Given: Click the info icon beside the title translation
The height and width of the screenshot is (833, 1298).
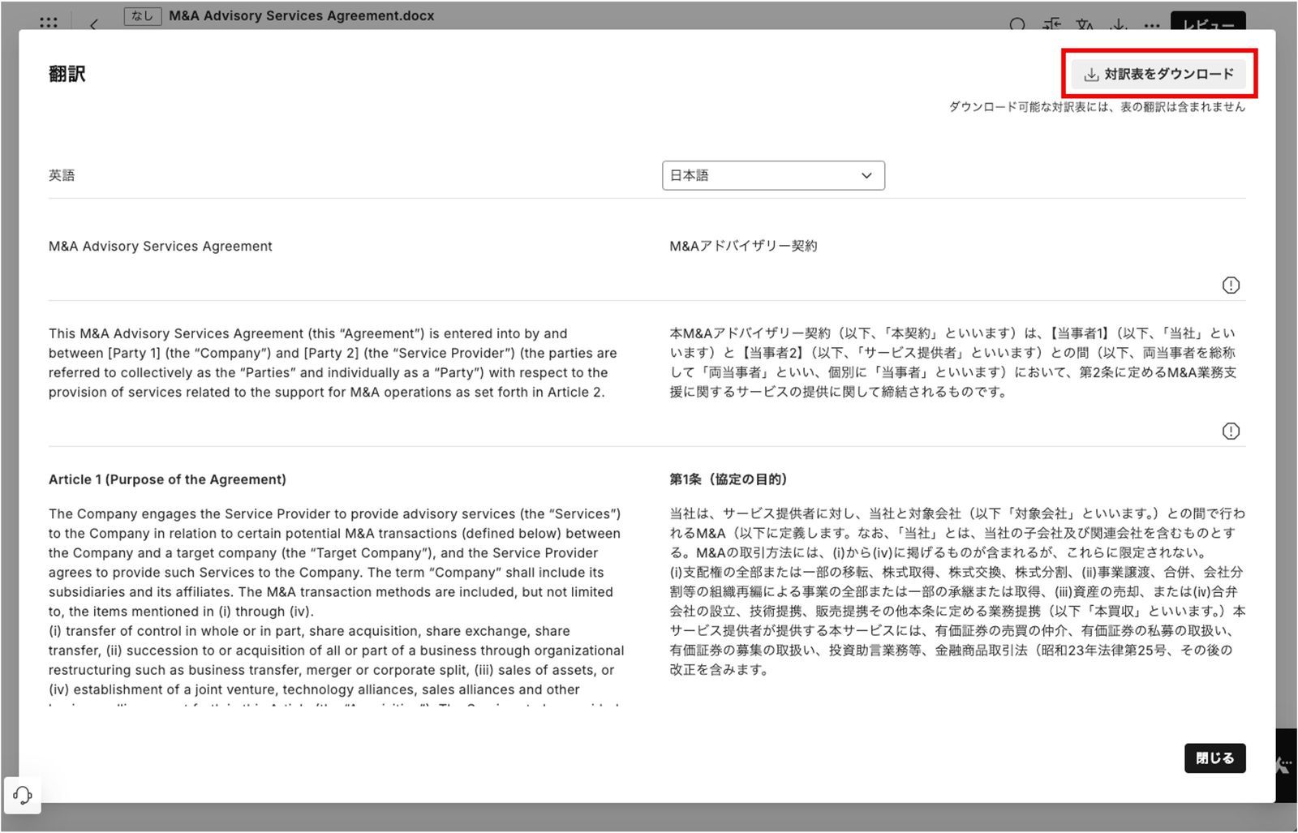Looking at the screenshot, I should point(1230,286).
